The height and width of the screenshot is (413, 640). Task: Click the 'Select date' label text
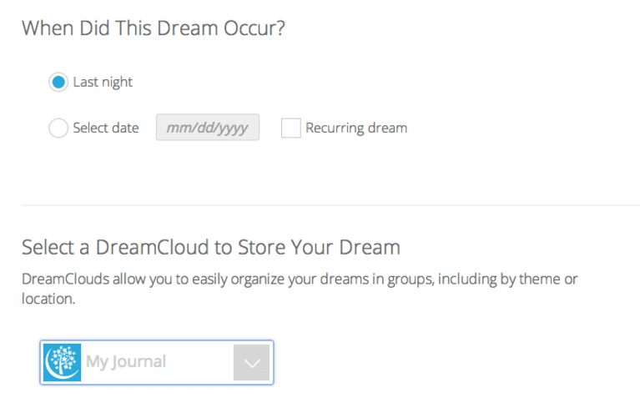(x=106, y=128)
